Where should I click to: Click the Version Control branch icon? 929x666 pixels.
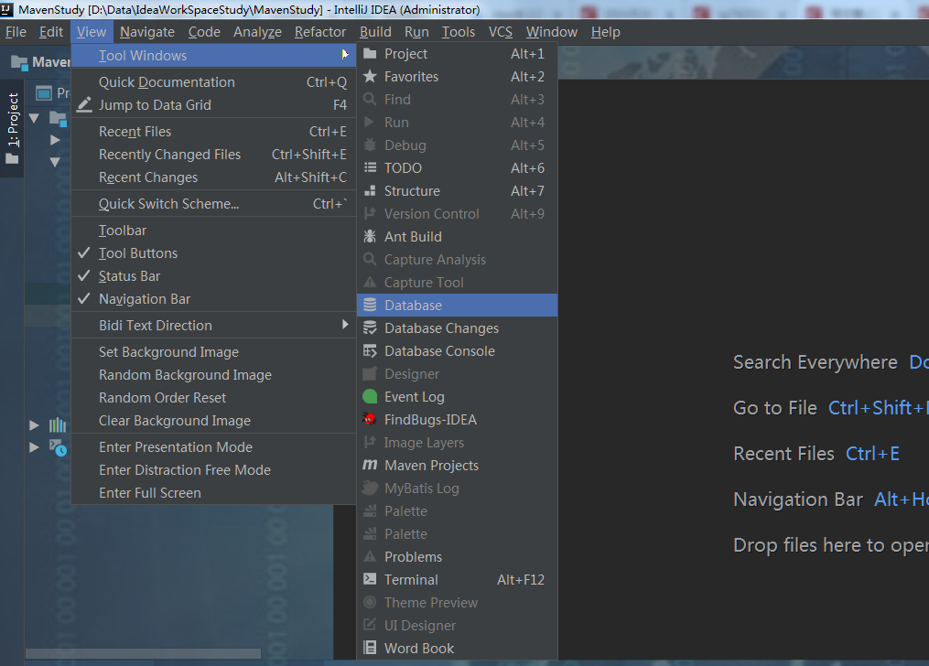point(370,213)
